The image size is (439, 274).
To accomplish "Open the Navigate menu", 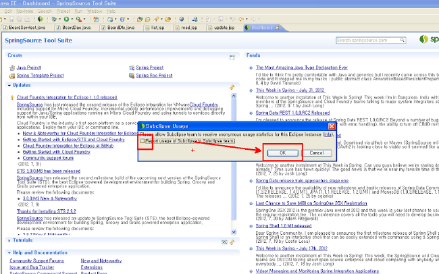I will [24, 11].
